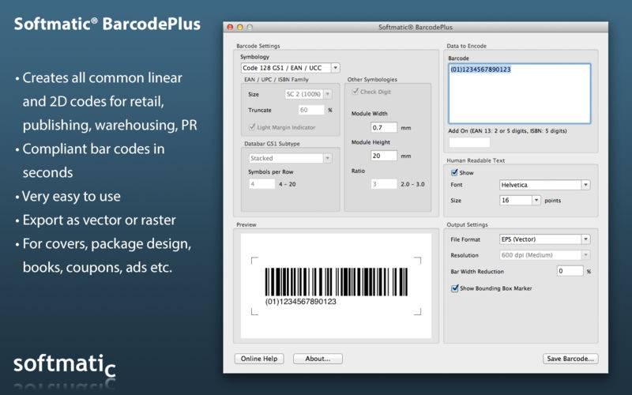This screenshot has height=395, width=632.
Task: Minimize the window with the yellow button
Action: tap(240, 27)
